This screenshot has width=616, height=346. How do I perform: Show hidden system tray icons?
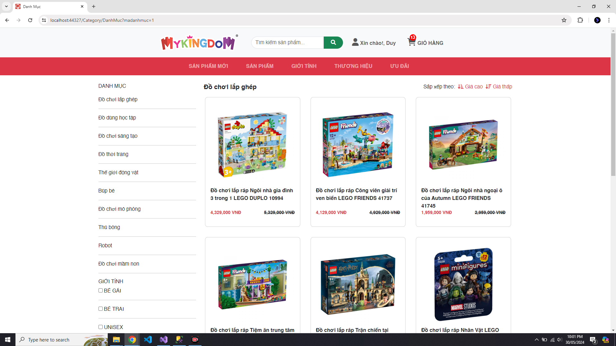pos(536,340)
